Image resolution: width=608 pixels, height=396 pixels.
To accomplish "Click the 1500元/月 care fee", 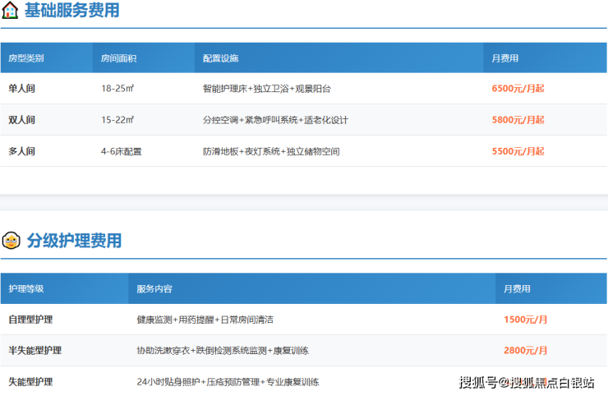I will (x=526, y=320).
